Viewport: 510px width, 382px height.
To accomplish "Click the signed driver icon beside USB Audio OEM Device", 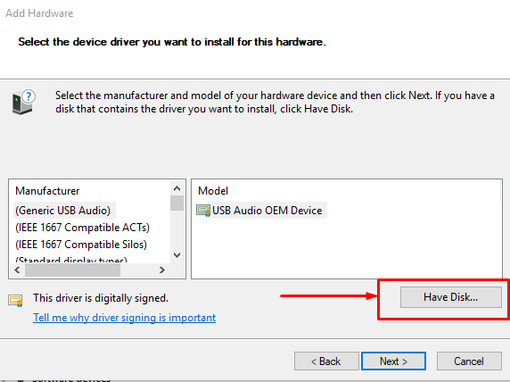I will coord(203,211).
